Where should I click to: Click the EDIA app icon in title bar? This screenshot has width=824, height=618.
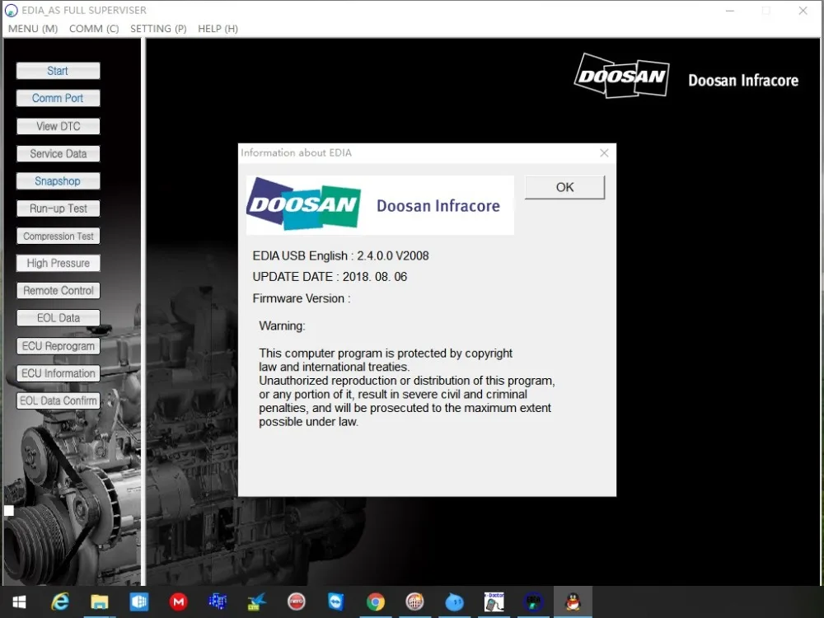click(11, 11)
